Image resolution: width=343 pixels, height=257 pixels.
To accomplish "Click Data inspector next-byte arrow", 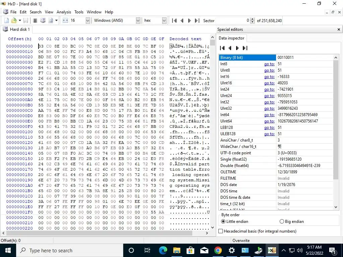I will point(237,48).
